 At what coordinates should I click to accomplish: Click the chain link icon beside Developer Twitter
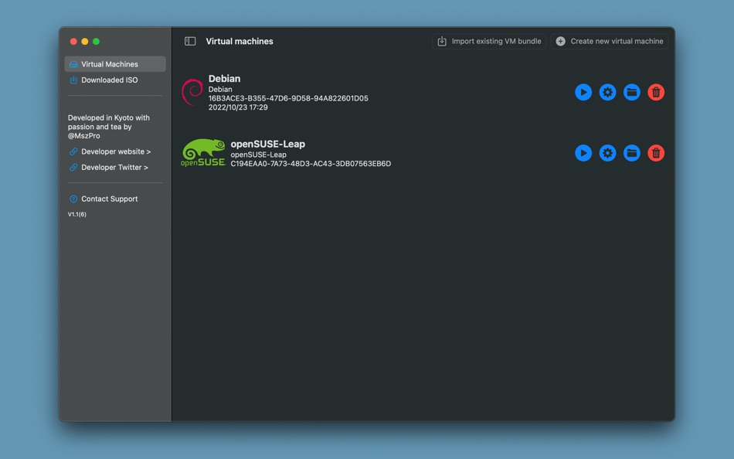[73, 167]
